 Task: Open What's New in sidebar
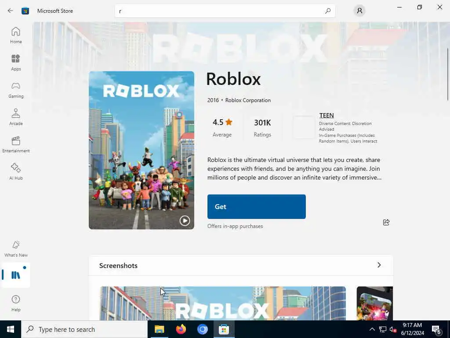point(16,249)
